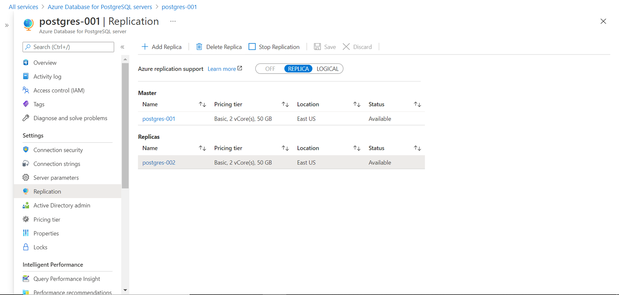Screen dimensions: 619x295
Task: Click the postgres-001 server globe icon in header
Action: pos(28,24)
